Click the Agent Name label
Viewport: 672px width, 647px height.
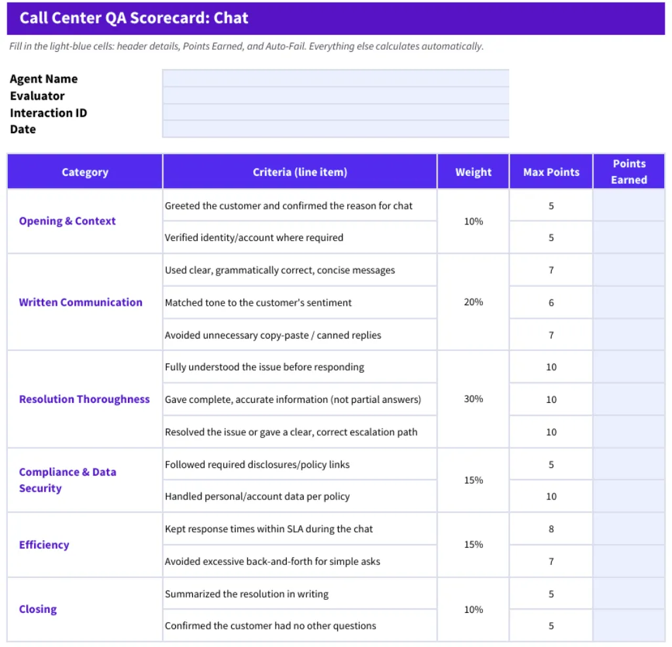pos(44,79)
